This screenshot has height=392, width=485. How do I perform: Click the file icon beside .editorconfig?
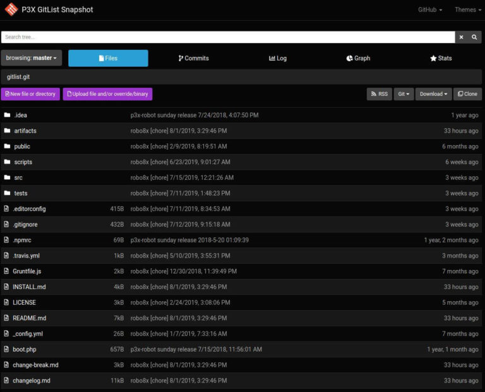(x=6, y=209)
